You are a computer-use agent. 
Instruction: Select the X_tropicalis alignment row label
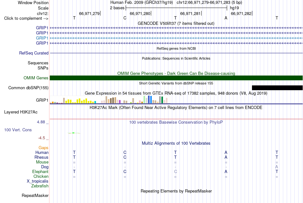(x=38, y=181)
